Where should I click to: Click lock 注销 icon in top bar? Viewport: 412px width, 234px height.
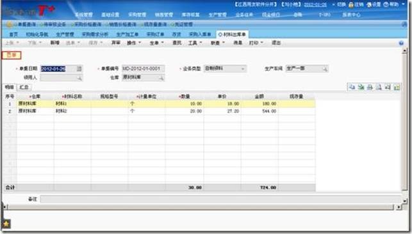coord(351,4)
